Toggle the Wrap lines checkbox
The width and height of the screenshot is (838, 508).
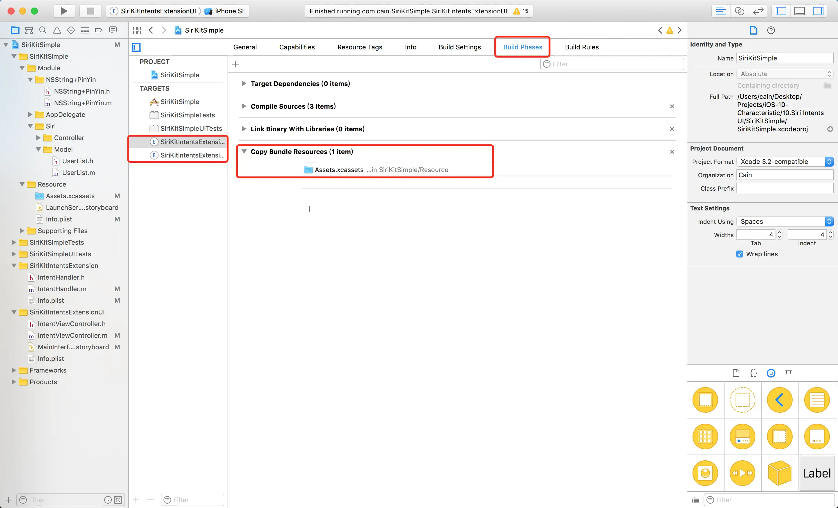coord(739,254)
